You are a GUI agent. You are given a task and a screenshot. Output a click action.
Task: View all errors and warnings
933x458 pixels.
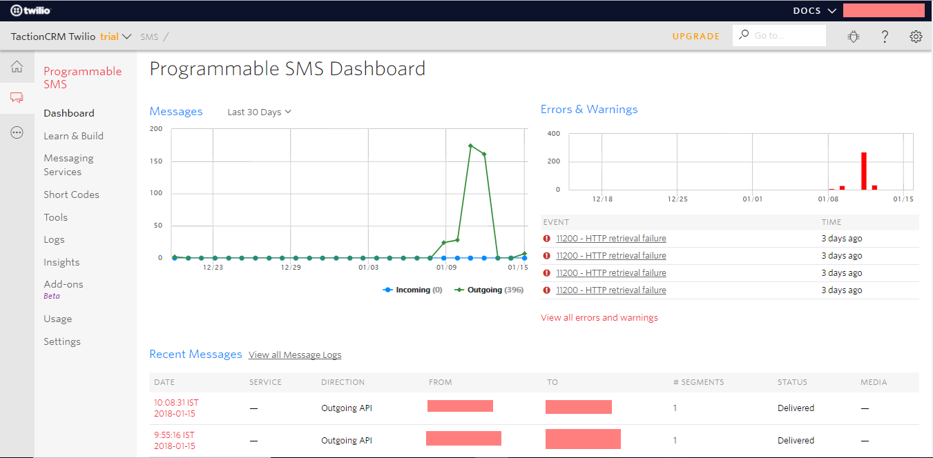pyautogui.click(x=599, y=318)
